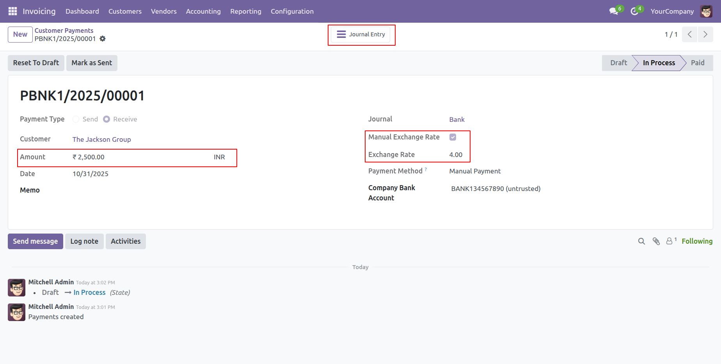Open the chat messages icon
The image size is (721, 364).
[614, 11]
